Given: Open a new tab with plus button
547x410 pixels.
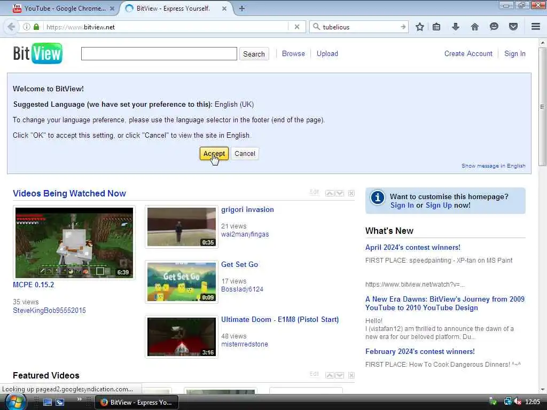Looking at the screenshot, I should click(242, 9).
